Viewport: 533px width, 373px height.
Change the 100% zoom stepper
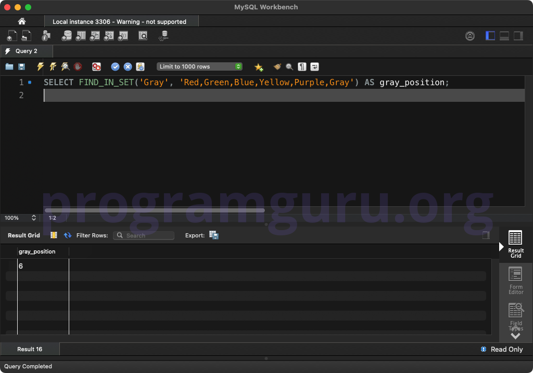coord(34,218)
